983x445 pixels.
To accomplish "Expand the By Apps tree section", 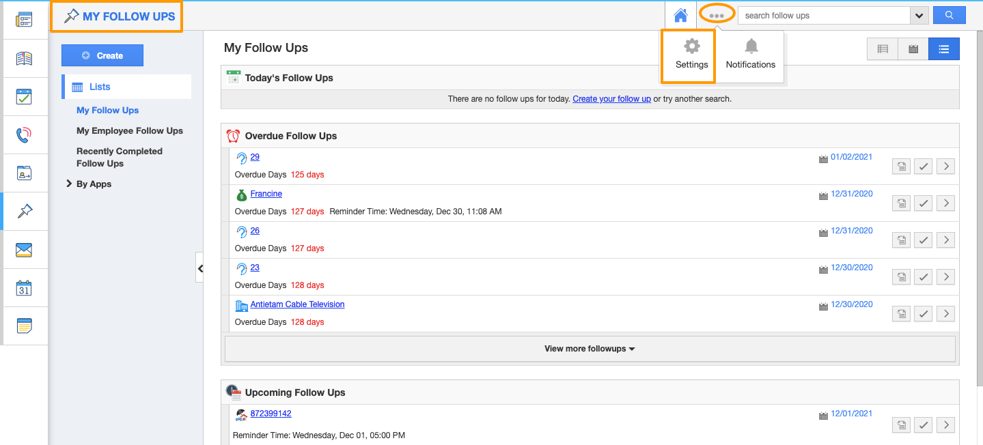I will pyautogui.click(x=69, y=184).
